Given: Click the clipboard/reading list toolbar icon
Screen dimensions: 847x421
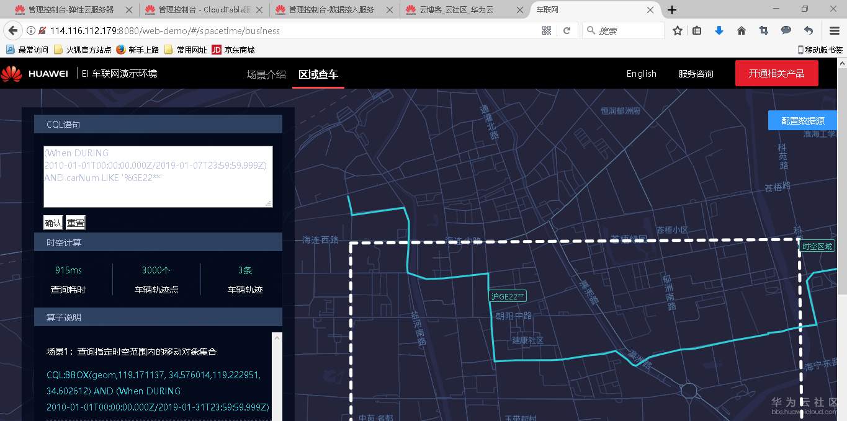Looking at the screenshot, I should tap(697, 30).
